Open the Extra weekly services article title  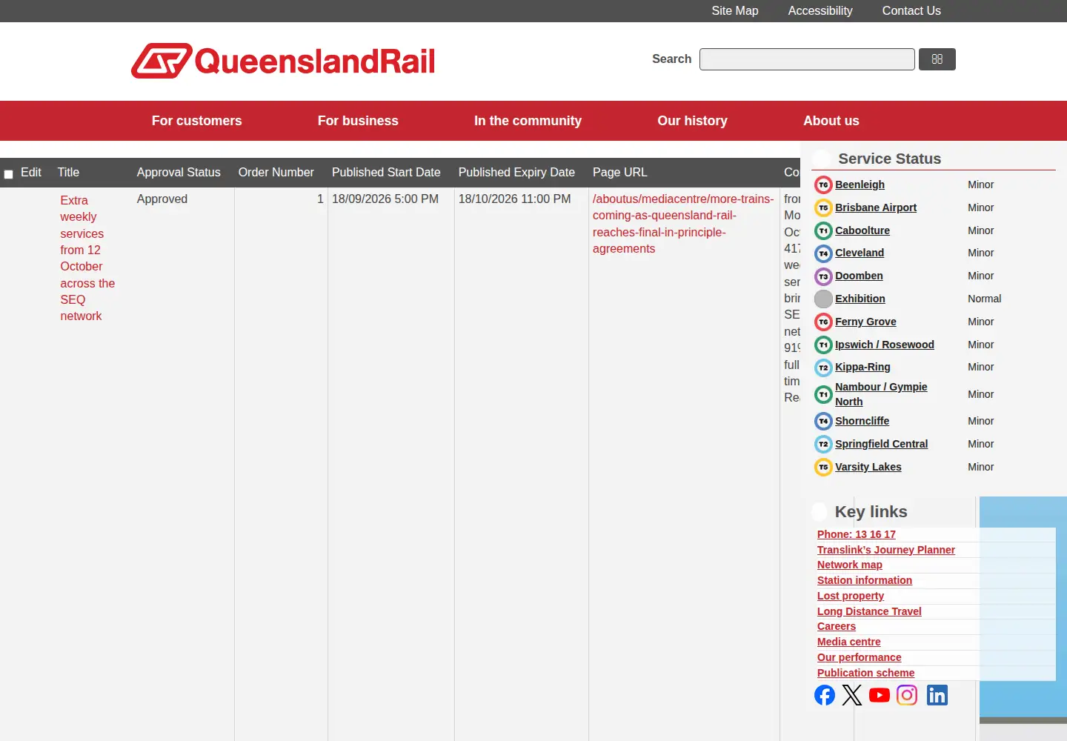(87, 258)
